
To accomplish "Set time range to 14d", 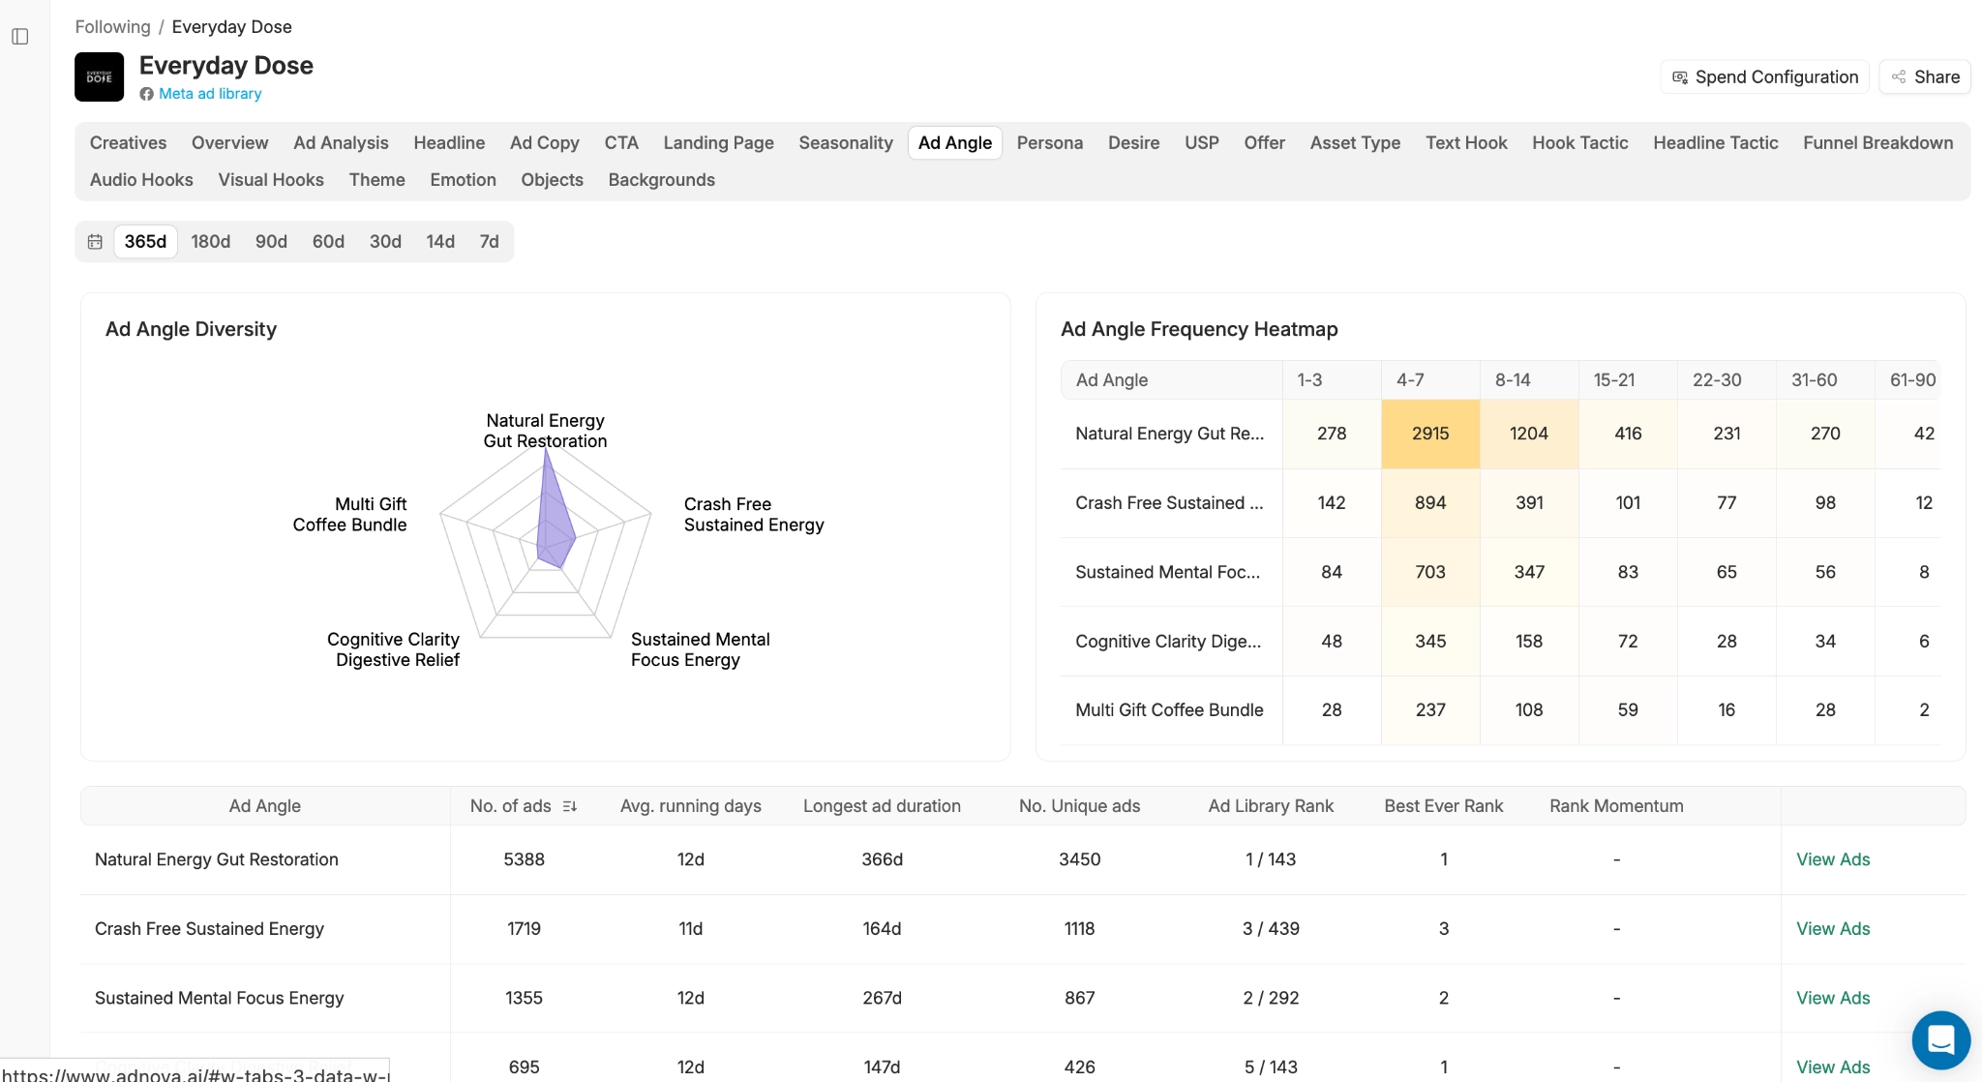I will 440,242.
